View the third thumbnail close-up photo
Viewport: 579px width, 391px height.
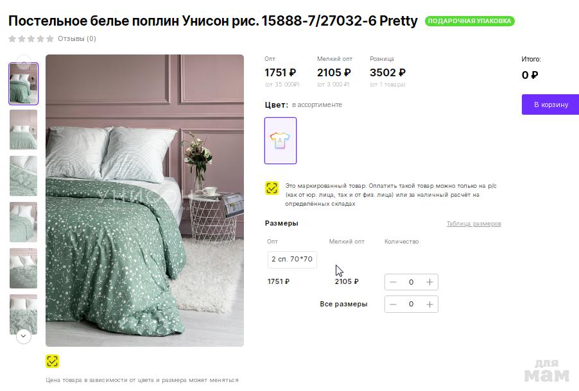24,176
